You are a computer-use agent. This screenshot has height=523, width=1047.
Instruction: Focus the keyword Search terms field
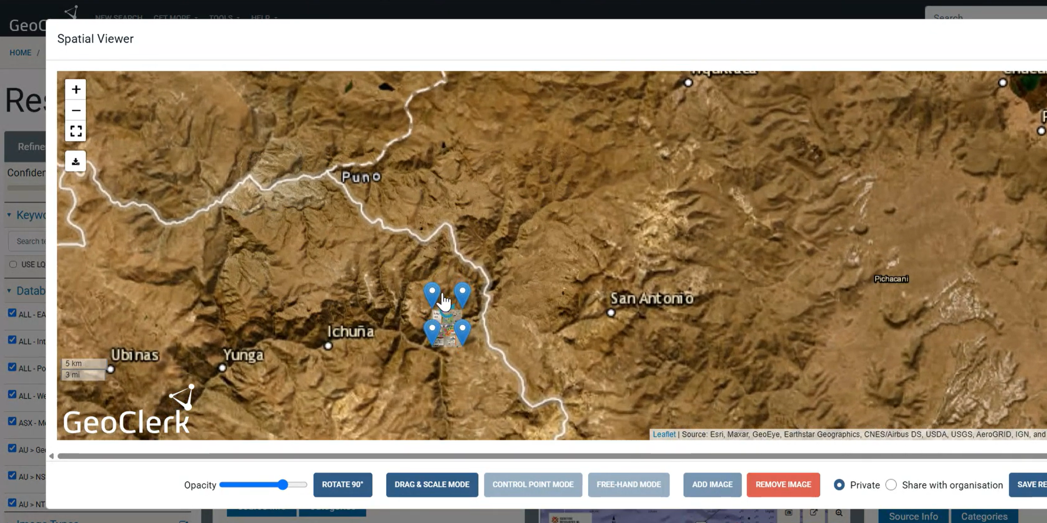(x=27, y=241)
